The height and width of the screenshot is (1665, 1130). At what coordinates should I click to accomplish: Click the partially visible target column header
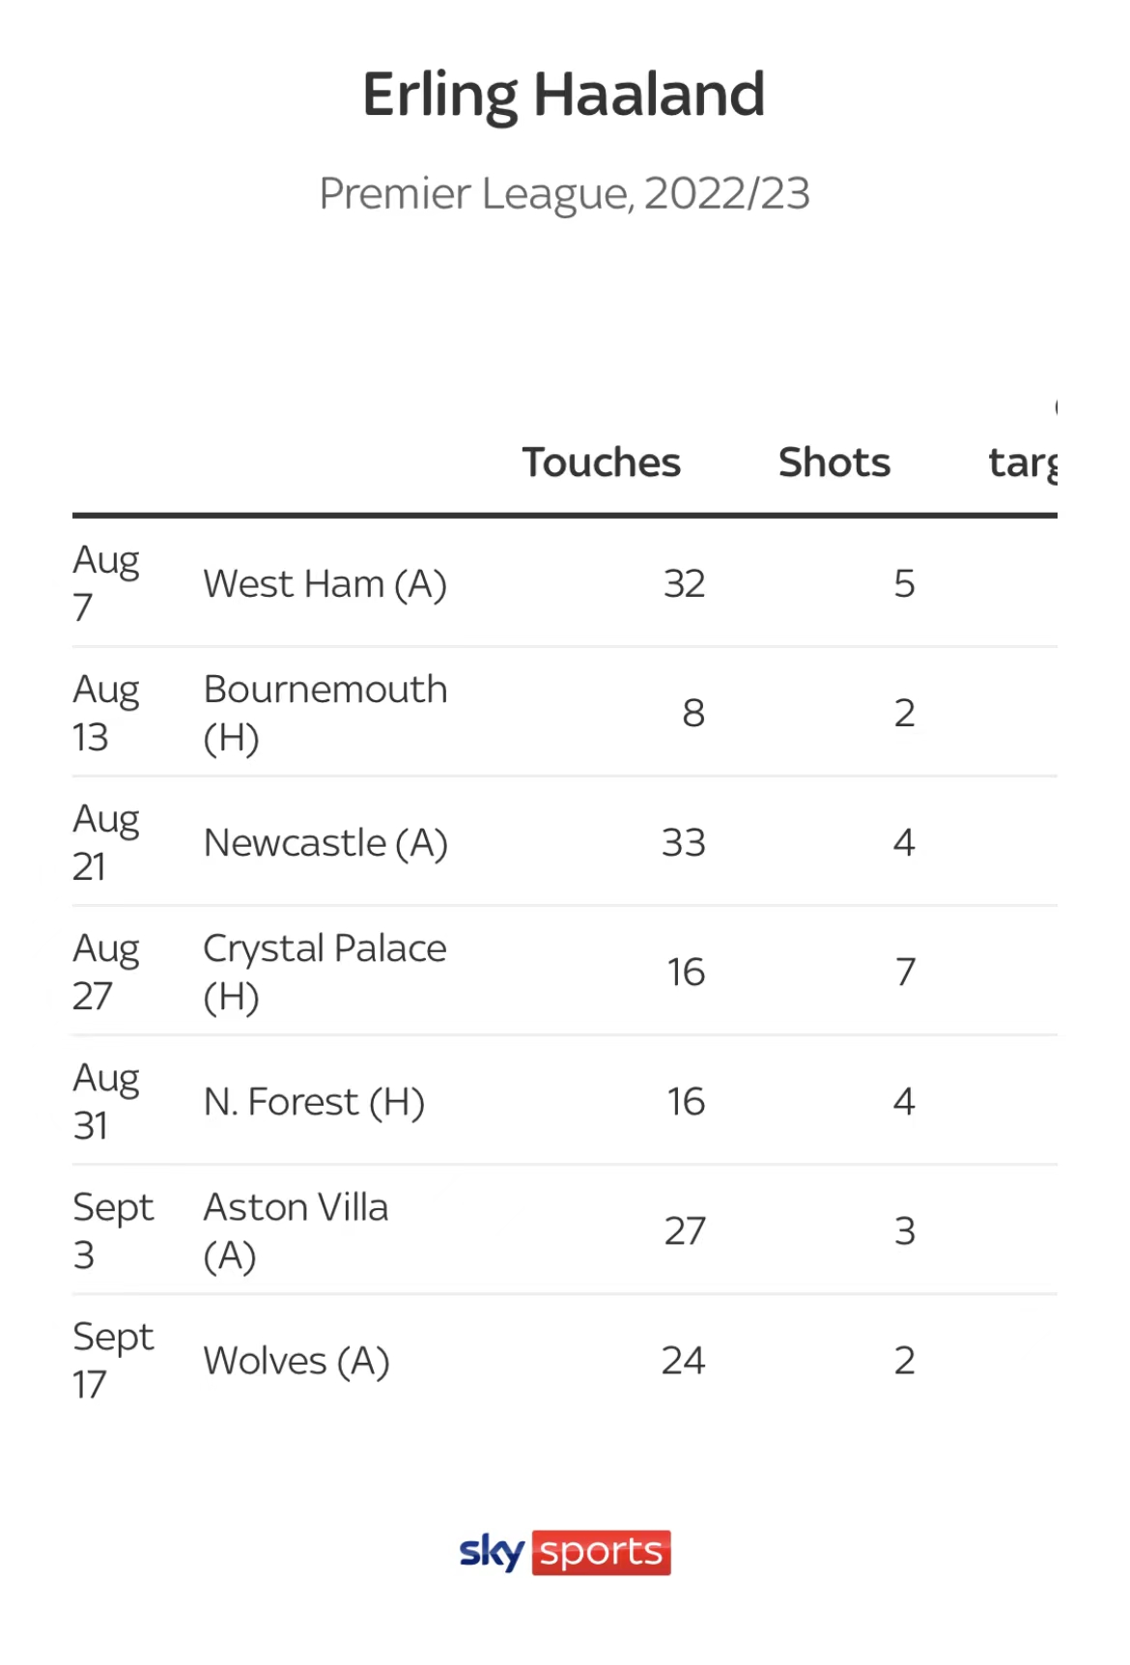[x=1024, y=464]
